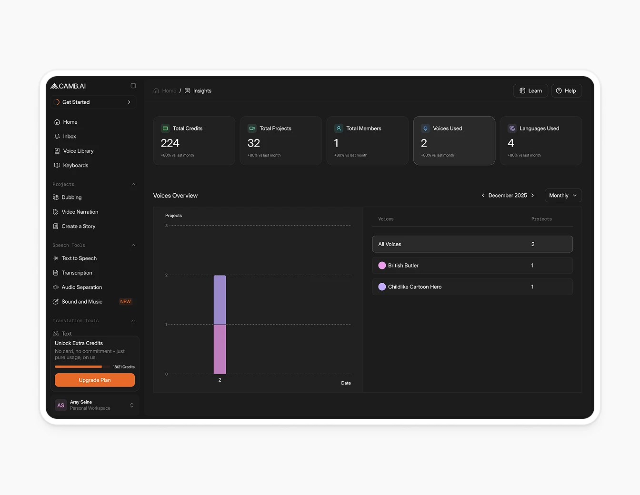This screenshot has height=495, width=640.
Task: Open the Learn resource
Action: tap(530, 90)
